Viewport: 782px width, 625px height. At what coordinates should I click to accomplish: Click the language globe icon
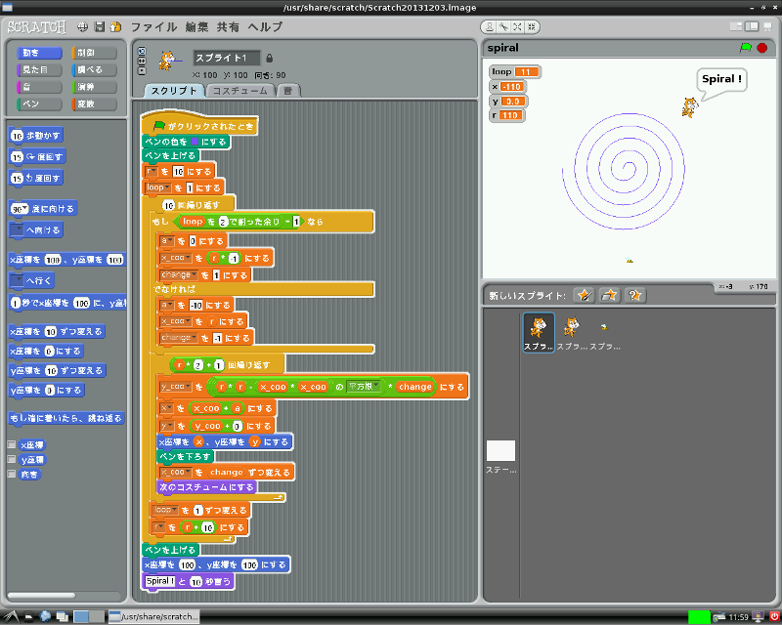[83, 27]
